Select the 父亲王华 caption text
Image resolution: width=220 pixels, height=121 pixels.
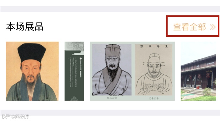point(154,99)
